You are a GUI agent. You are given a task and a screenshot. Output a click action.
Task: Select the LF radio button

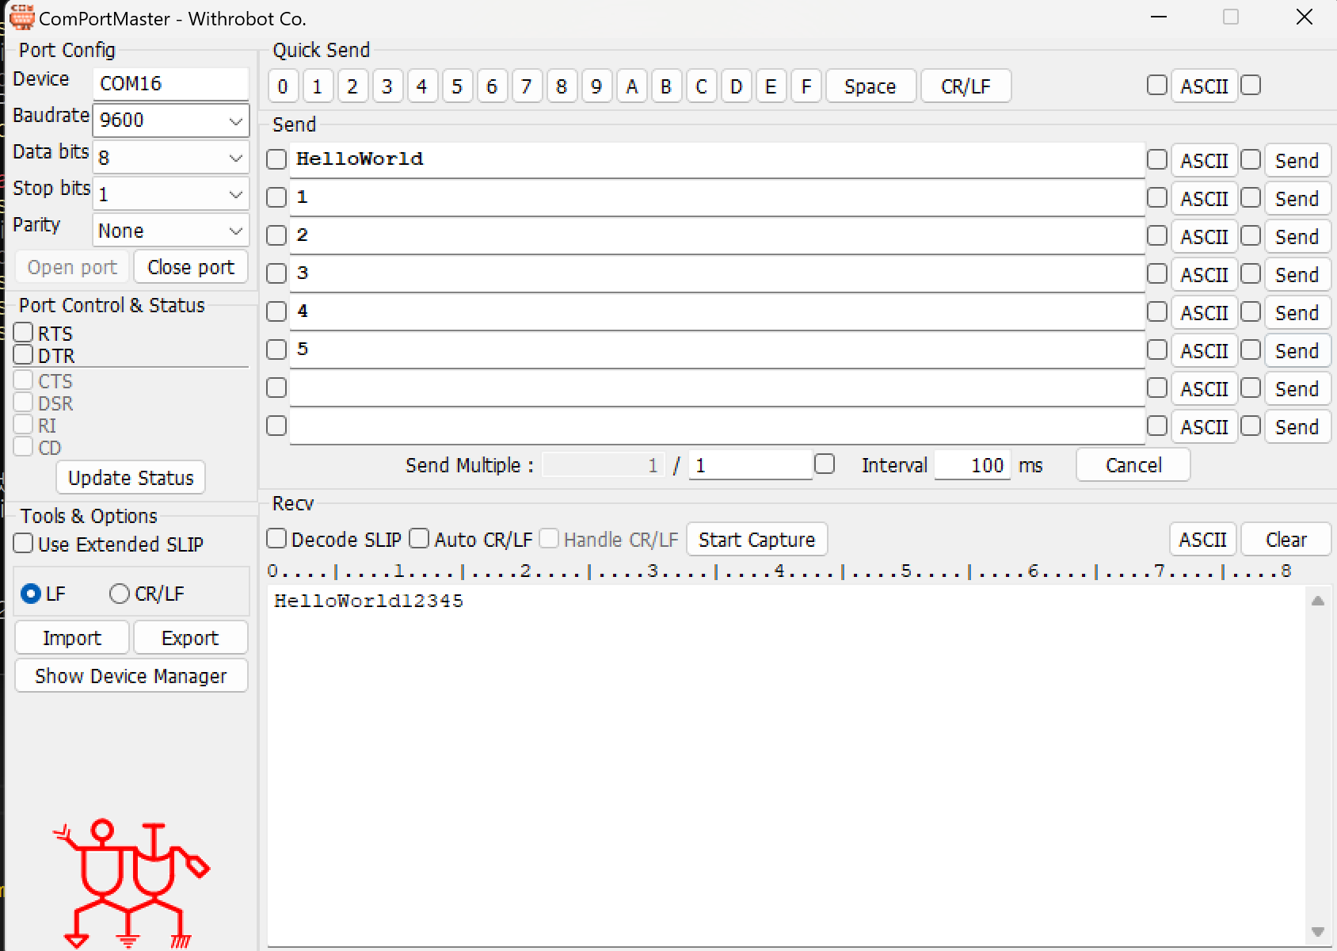31,594
